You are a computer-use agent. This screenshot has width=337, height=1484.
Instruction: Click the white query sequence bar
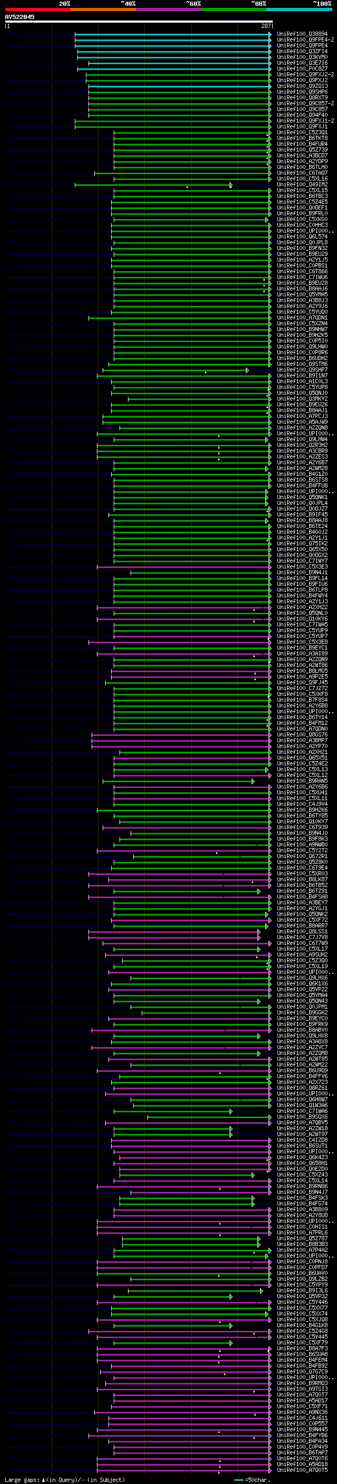click(139, 21)
